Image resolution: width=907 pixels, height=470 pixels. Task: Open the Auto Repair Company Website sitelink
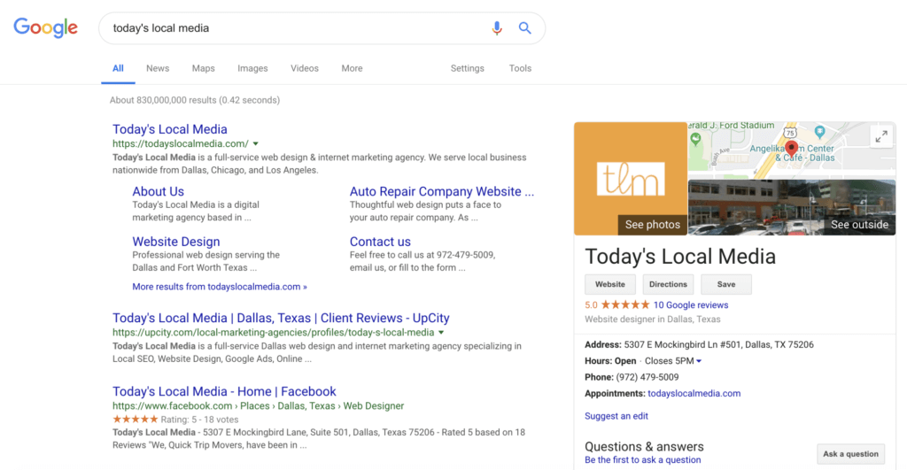coord(441,191)
